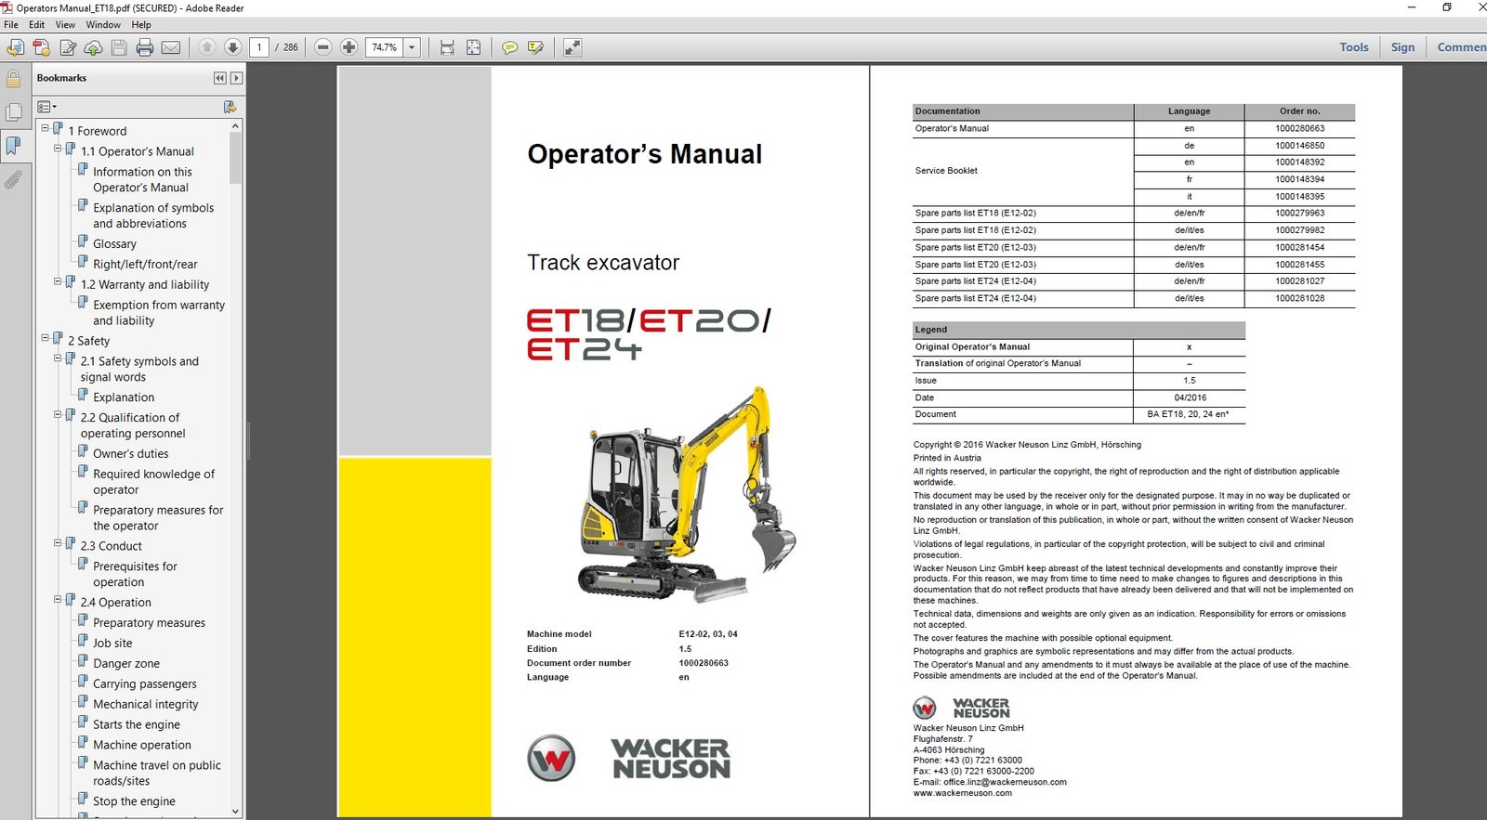Viewport: 1487px width, 820px height.
Task: Toggle the Attachments paperclip panel
Action: pyautogui.click(x=14, y=179)
